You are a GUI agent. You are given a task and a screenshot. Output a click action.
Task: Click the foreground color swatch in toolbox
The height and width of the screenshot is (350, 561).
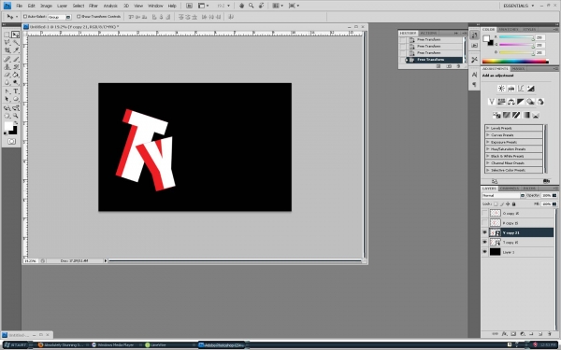(9, 126)
